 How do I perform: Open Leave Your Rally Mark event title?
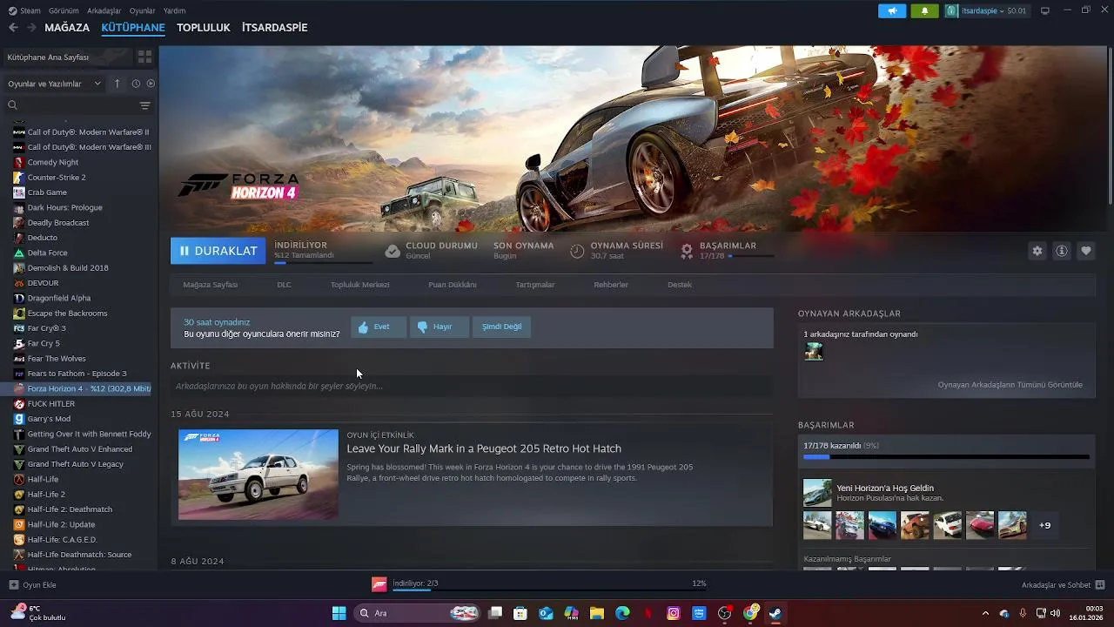point(484,448)
